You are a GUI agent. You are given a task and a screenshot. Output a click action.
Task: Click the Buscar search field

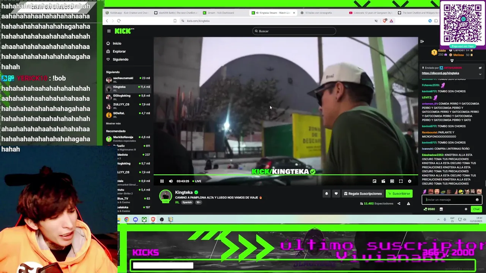[x=294, y=31]
